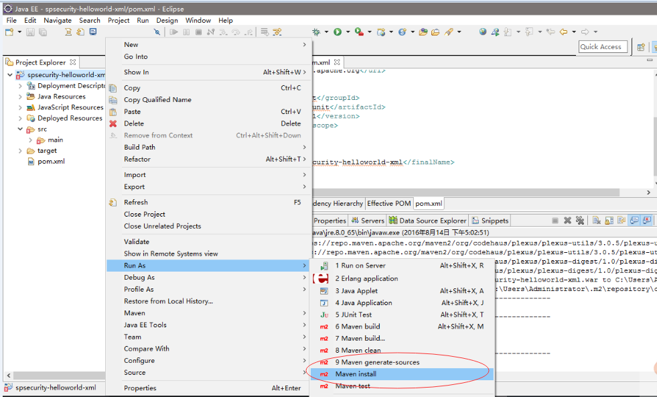Viewport: 657px width, 397px height.
Task: Click Maven test in the submenu
Action: (x=402, y=386)
